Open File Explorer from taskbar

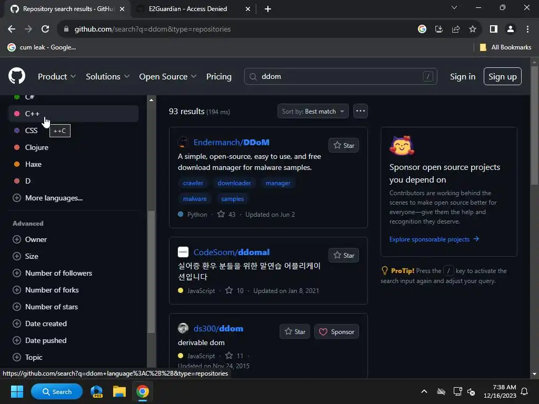pos(119,391)
